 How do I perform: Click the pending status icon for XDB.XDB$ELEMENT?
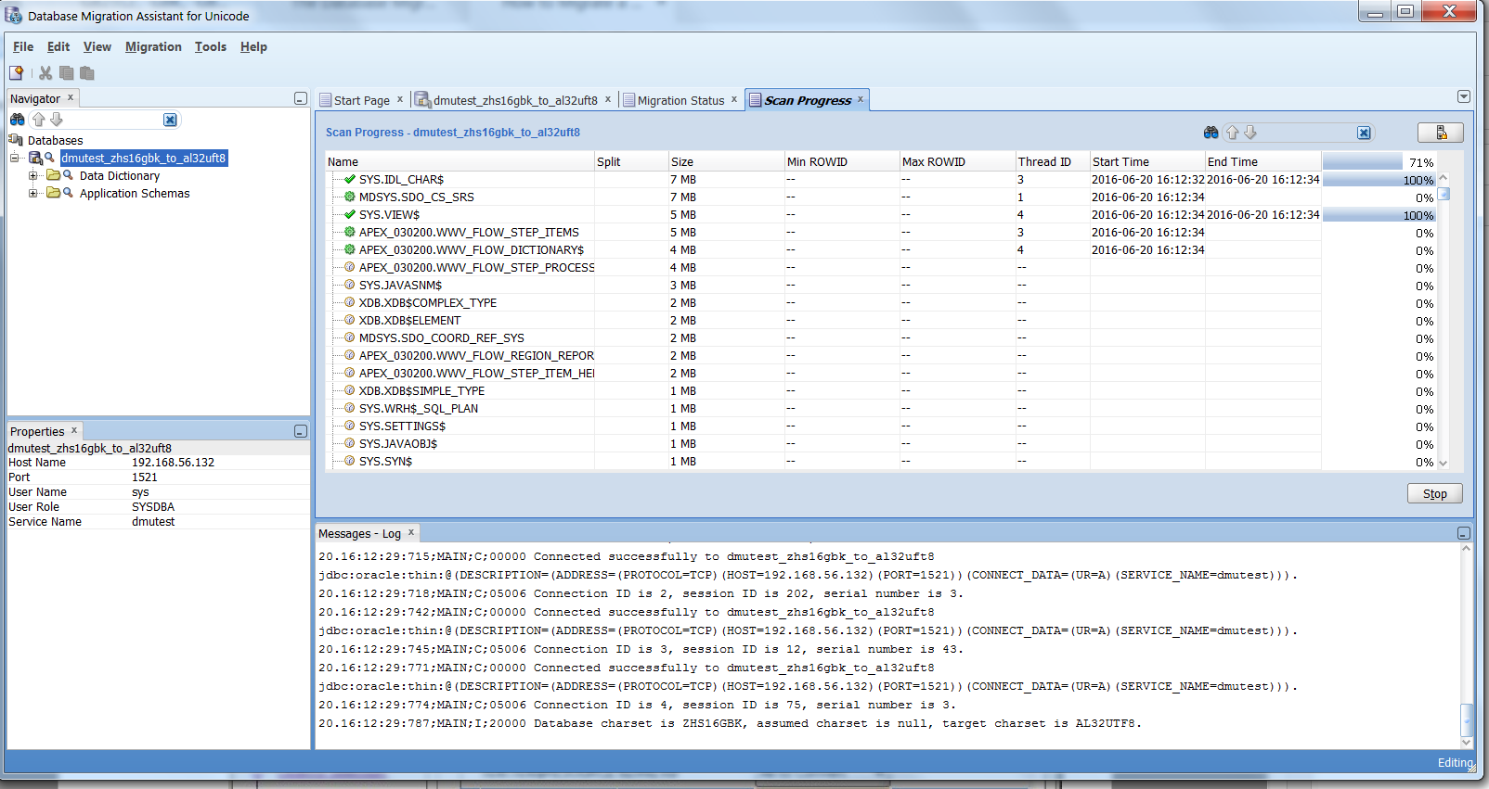point(350,320)
